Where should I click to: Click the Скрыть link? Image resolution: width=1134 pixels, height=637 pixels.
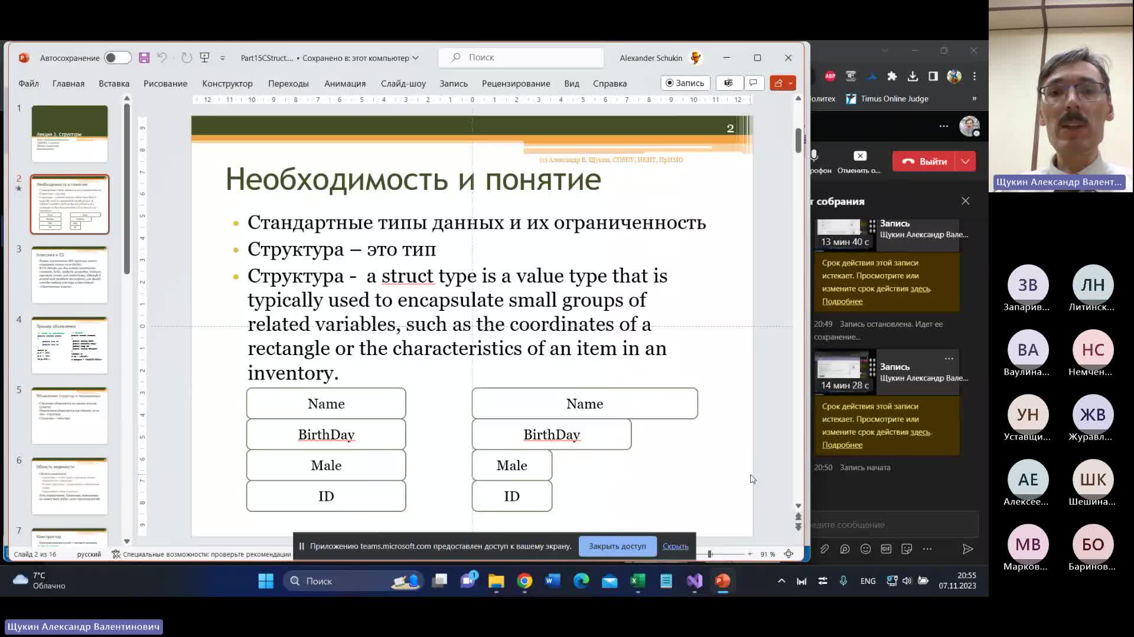675,546
